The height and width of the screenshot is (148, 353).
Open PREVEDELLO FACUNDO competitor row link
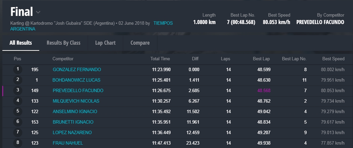point(78,90)
